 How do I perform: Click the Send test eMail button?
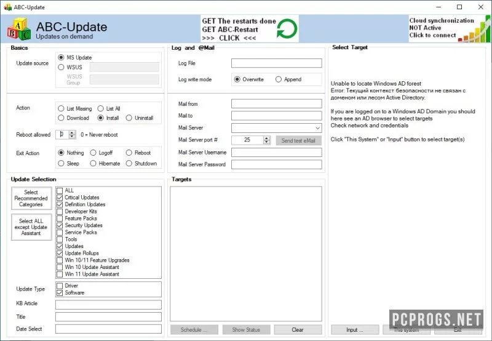click(299, 140)
